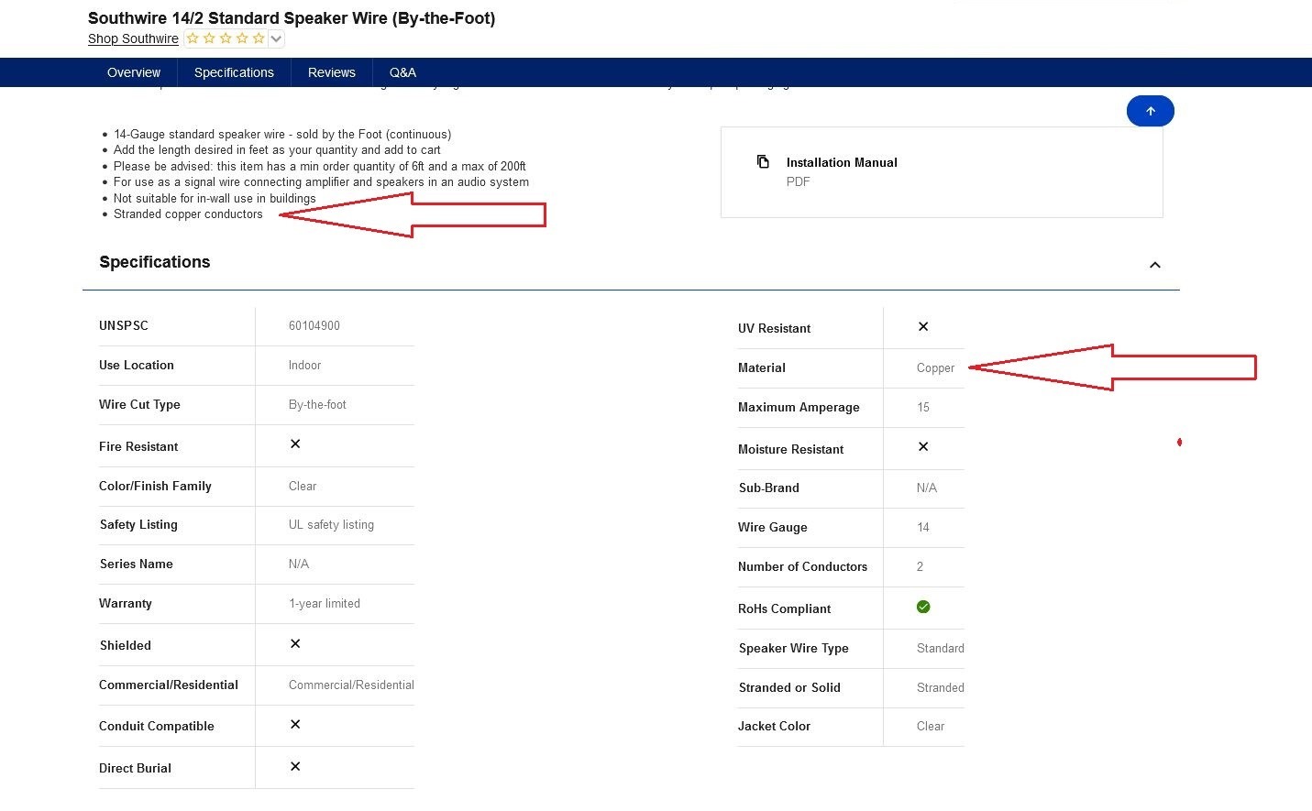
Task: Click the Direct Burial X mark
Action: coord(295,766)
